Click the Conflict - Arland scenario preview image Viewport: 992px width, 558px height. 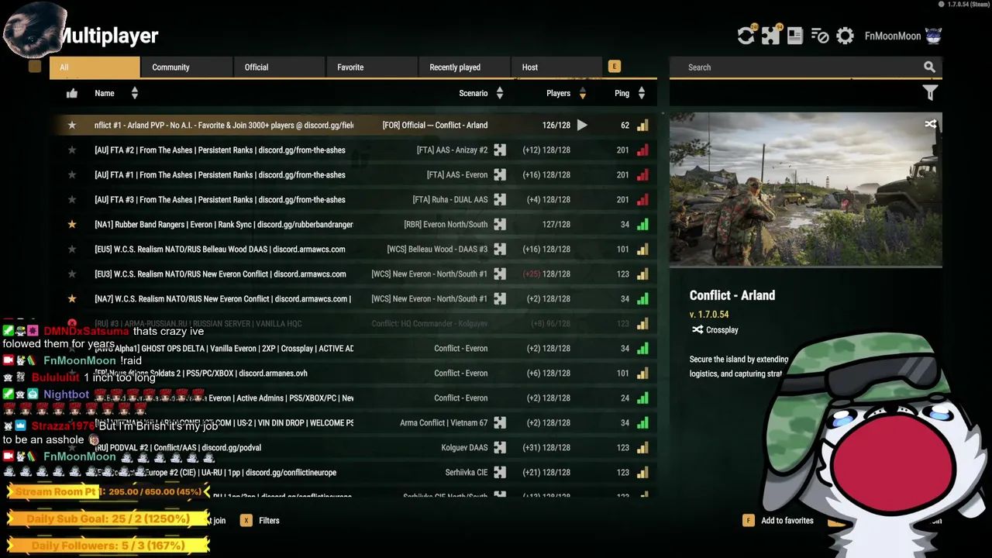[806, 190]
